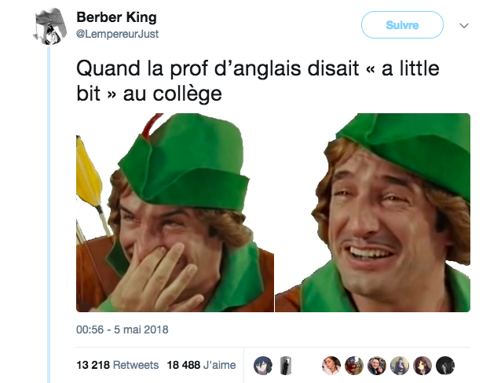Screen dimensions: 501x383
Task: Expand the tweet options chevron menu
Action: click(x=464, y=25)
